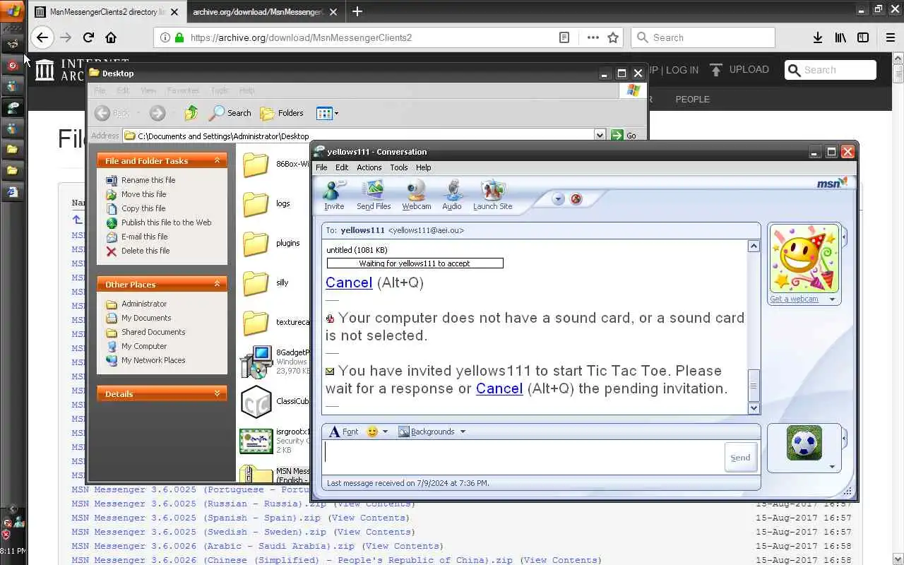Screen dimensions: 904x565
Task: Toggle Folders pane in Explorer toolbar
Action: pyautogui.click(x=282, y=113)
